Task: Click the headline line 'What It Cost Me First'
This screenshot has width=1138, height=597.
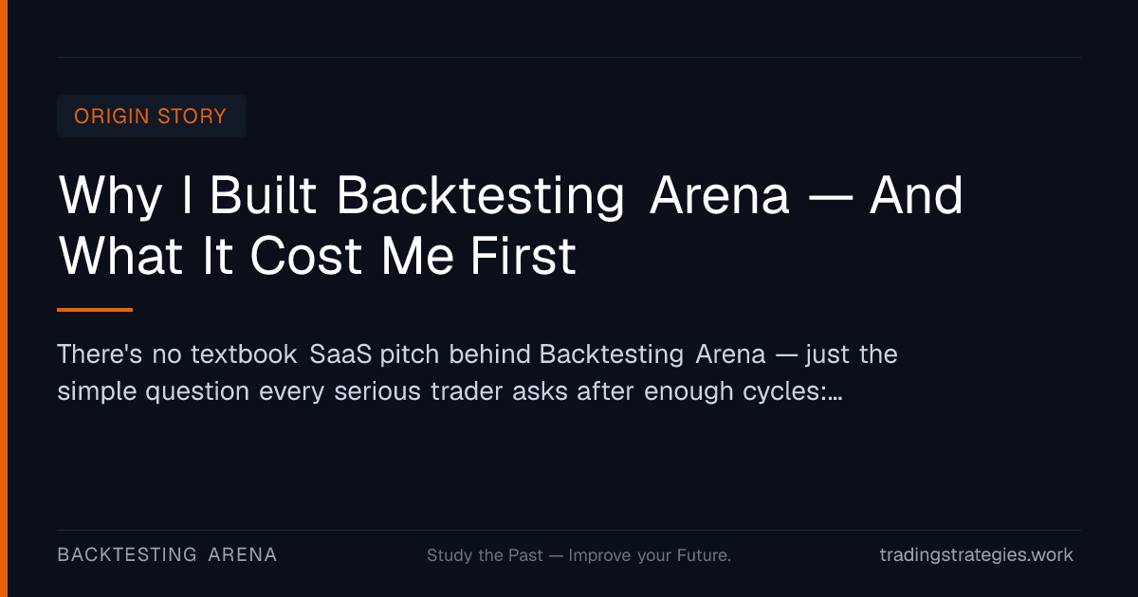Action: click(318, 255)
